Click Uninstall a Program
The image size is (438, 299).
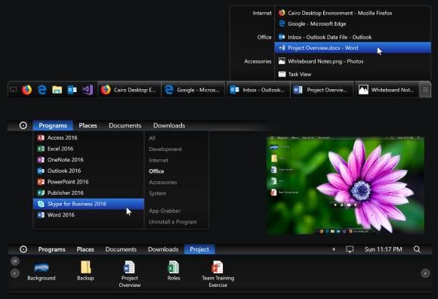pos(173,222)
